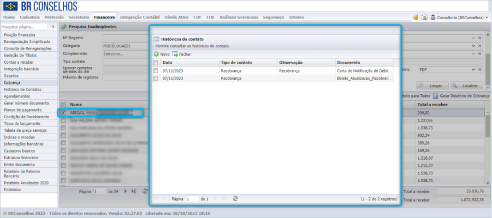The width and height of the screenshot is (492, 218).
Task: Clear the Nº Registro field with X
Action: pyautogui.click(x=480, y=38)
